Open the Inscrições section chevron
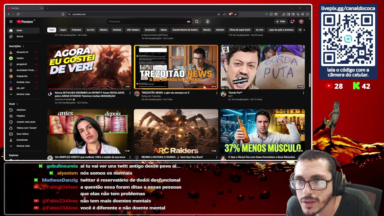Viewport: 384px width, 216px height. pos(23,46)
